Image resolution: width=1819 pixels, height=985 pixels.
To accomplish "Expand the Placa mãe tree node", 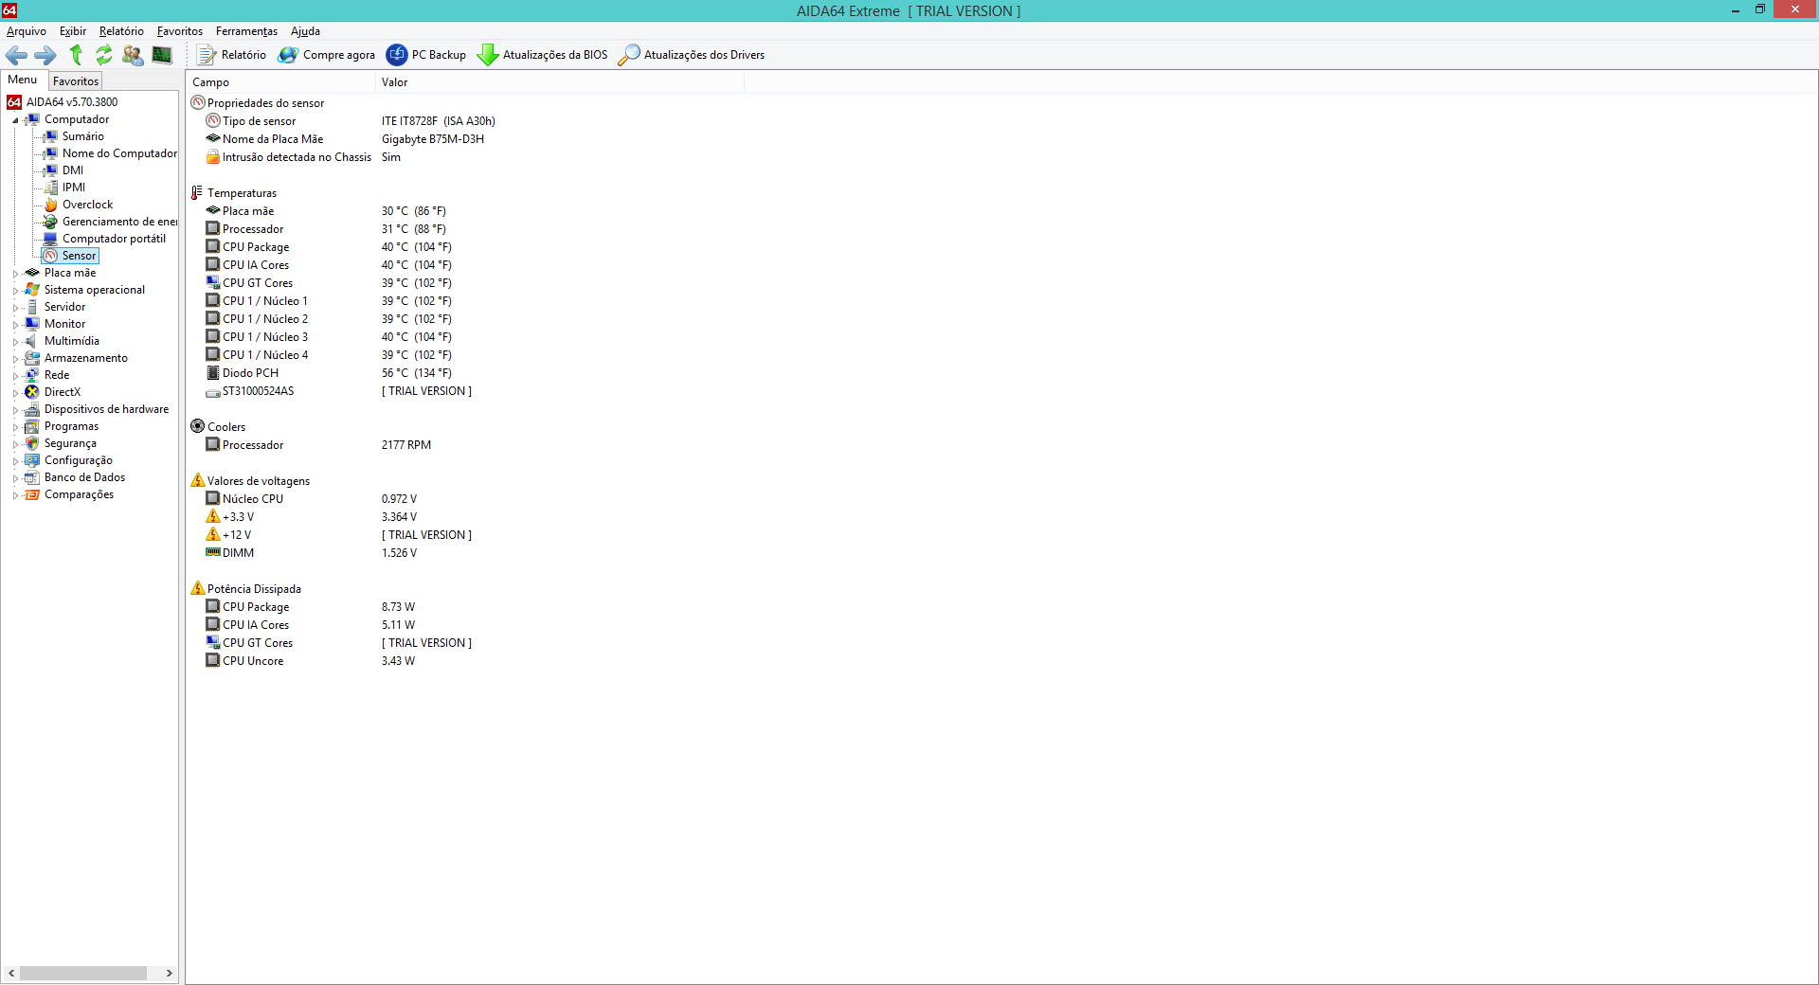I will pos(15,274).
